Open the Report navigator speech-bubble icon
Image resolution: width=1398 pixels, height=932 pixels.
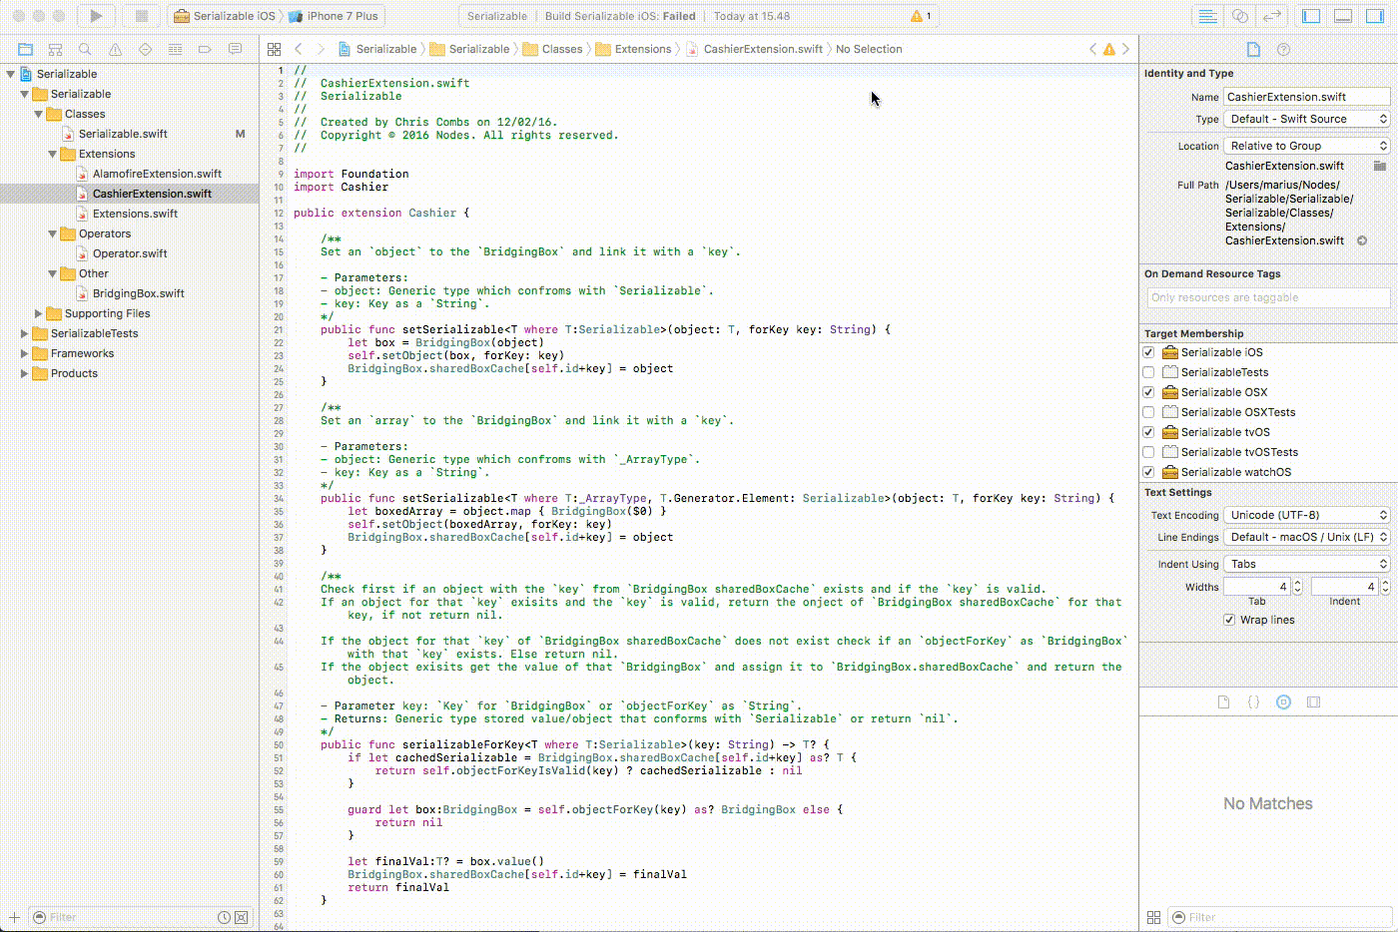point(235,49)
